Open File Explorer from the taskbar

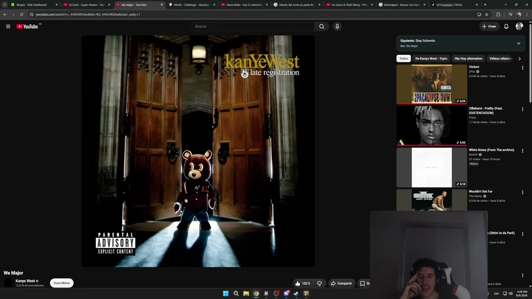[x=246, y=294]
